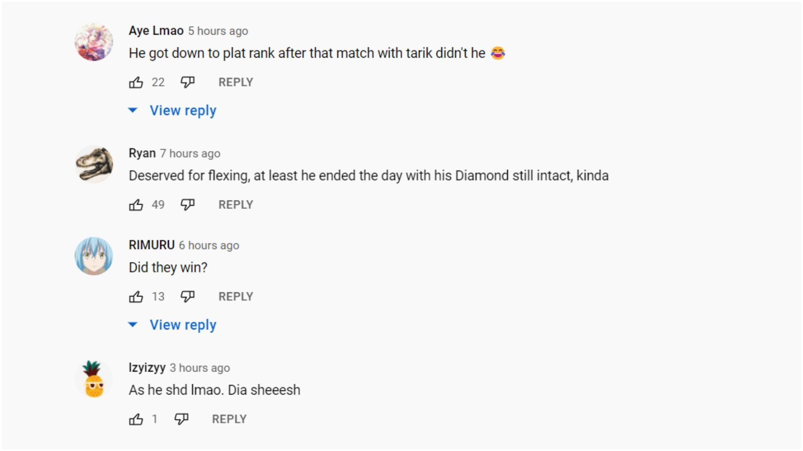Reply to Izyizyy's comment
The width and height of the screenshot is (803, 451).
pos(229,419)
